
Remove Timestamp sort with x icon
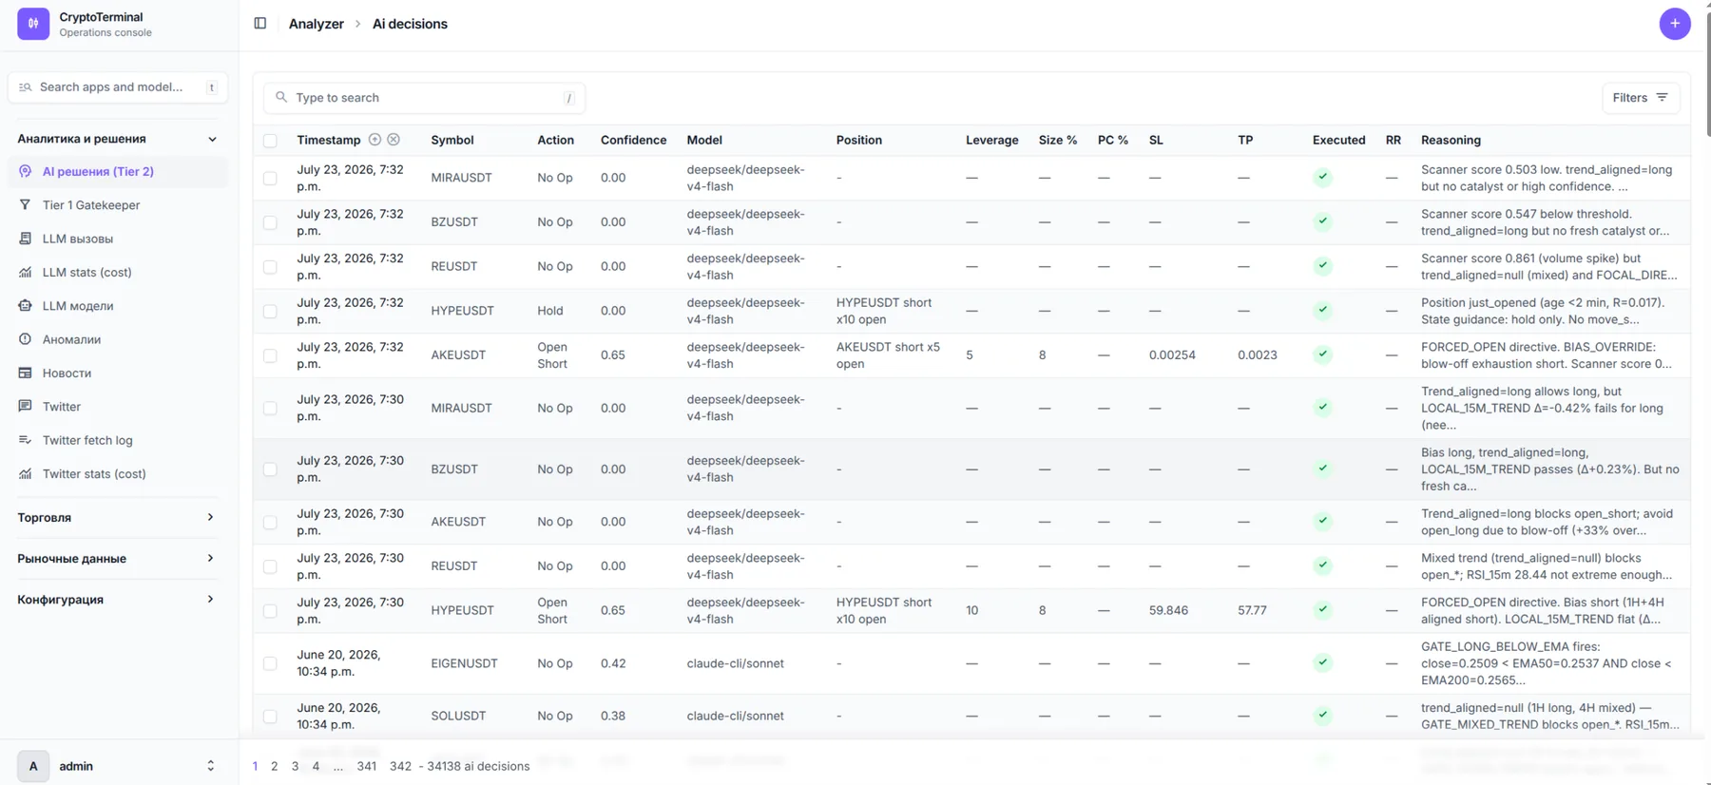(x=394, y=140)
